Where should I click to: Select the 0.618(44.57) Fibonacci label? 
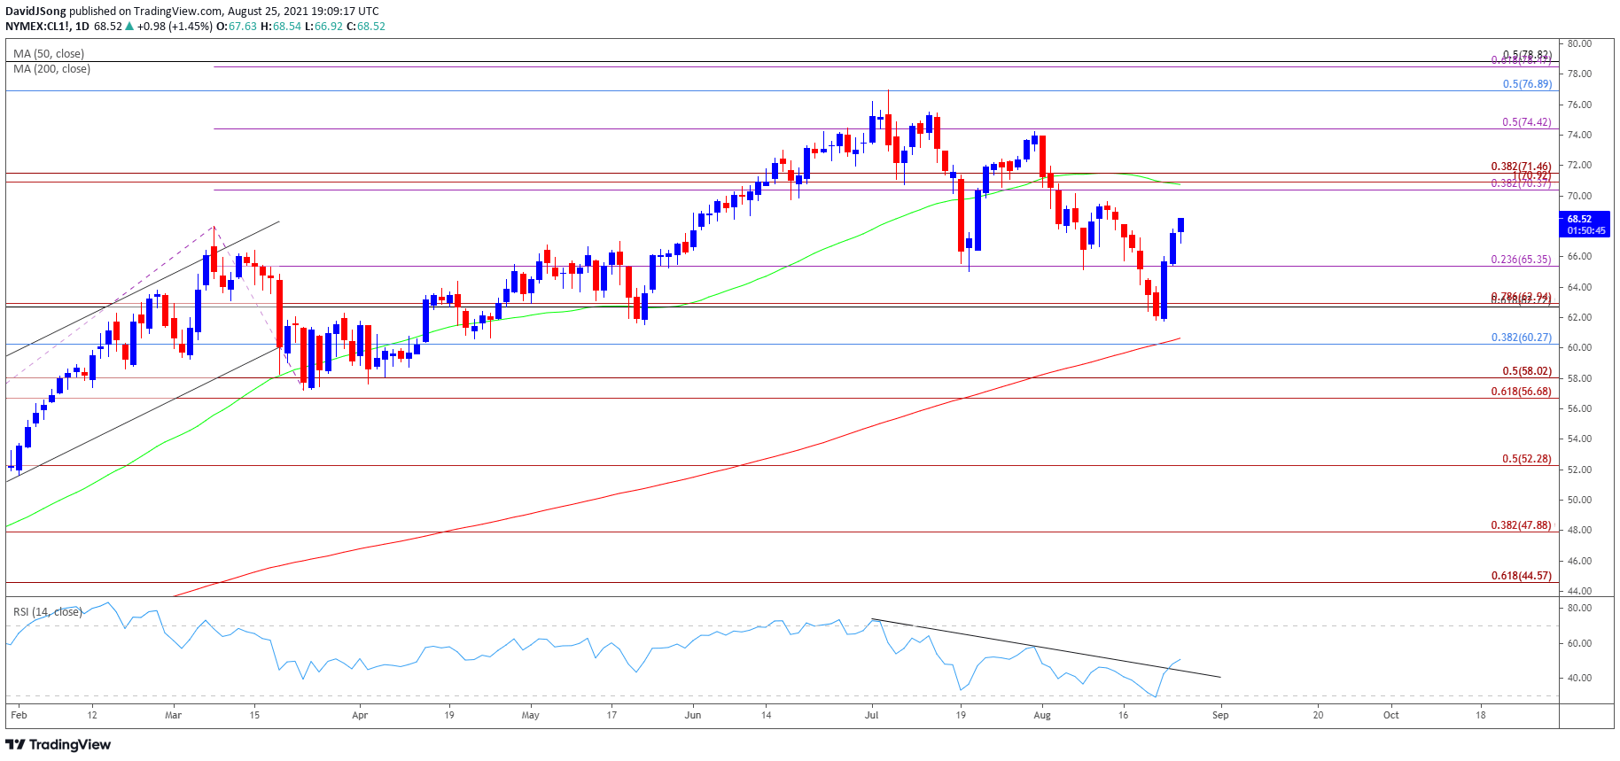tap(1521, 576)
